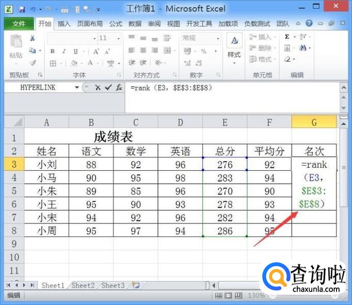Screen dimensions: 352x305
Task: Toggle Italic formatting button
Action: click(64, 52)
